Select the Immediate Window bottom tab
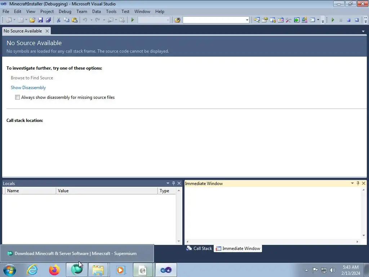This screenshot has height=277, width=369. pyautogui.click(x=238, y=248)
